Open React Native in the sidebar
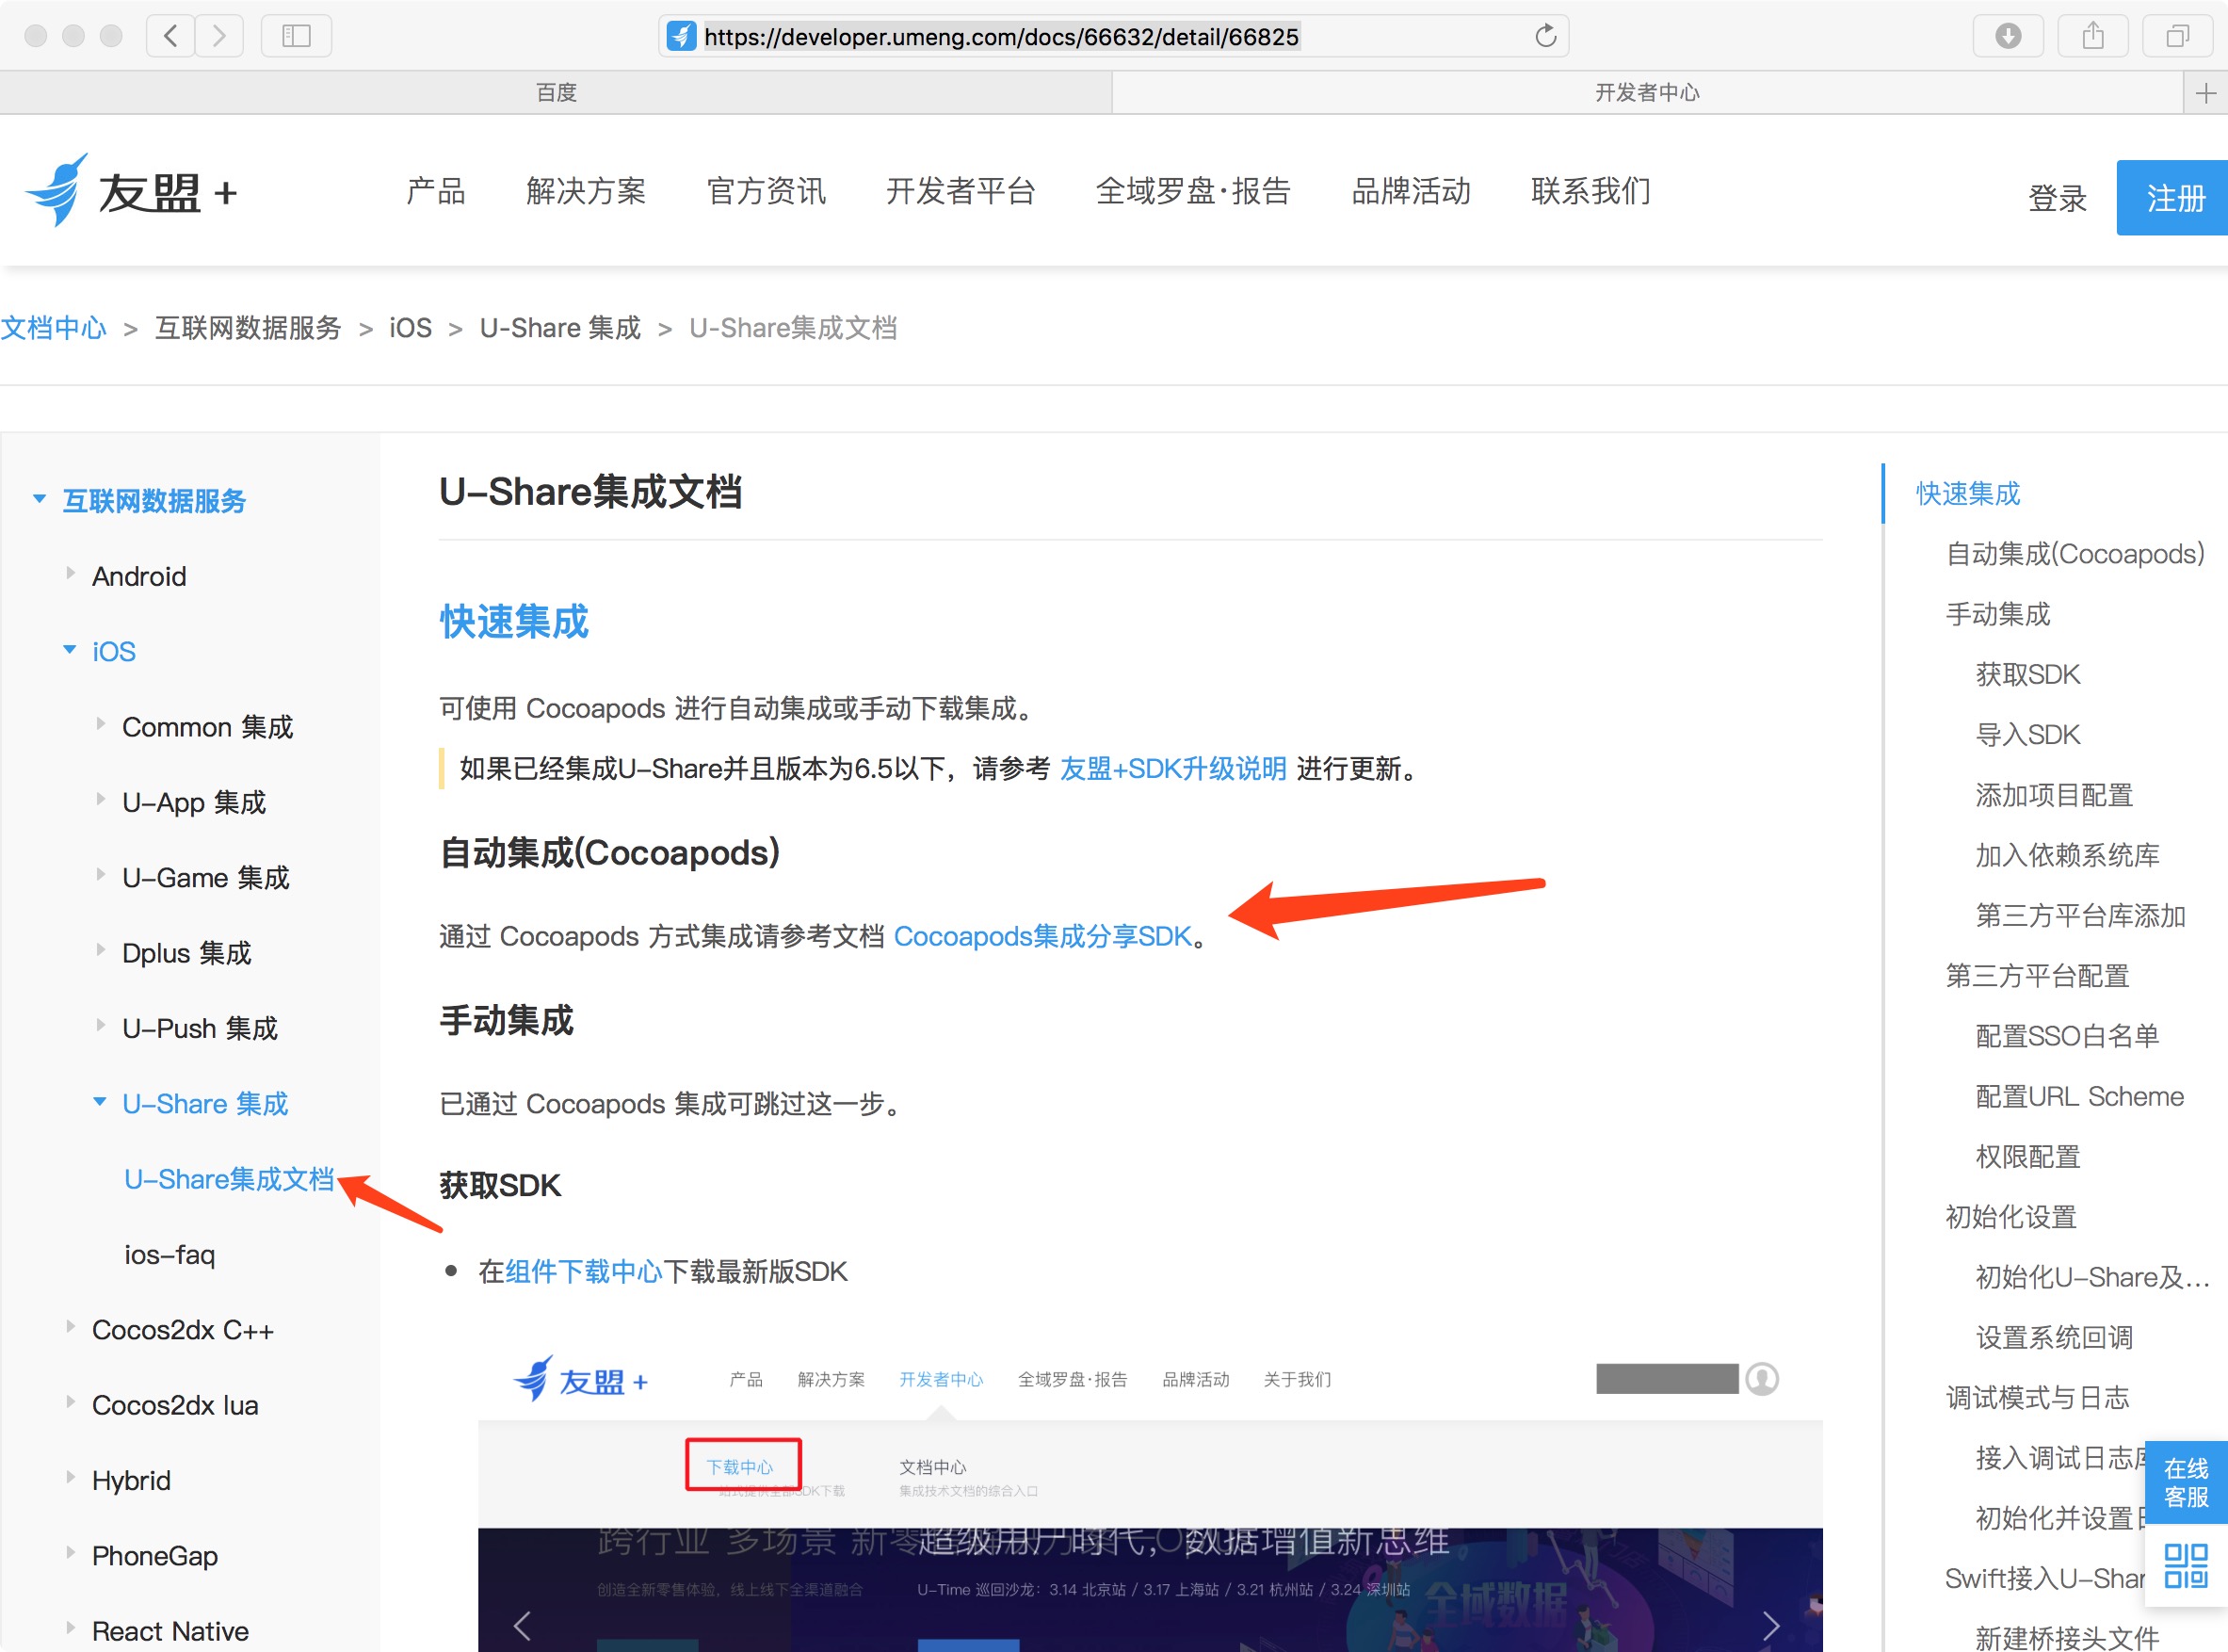Viewport: 2228px width, 1652px height. pos(170,1631)
